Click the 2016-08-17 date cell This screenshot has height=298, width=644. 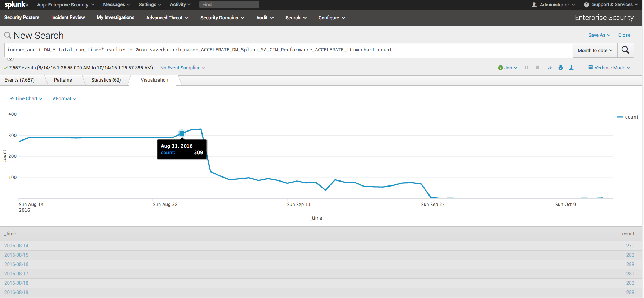[x=16, y=274]
